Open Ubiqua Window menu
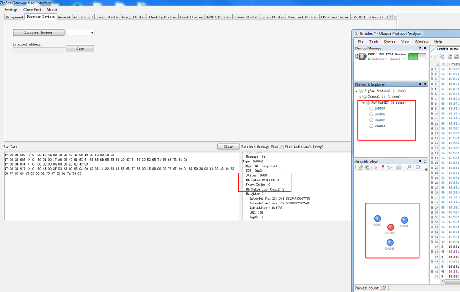Viewport: 460px width, 292px height. [x=421, y=42]
